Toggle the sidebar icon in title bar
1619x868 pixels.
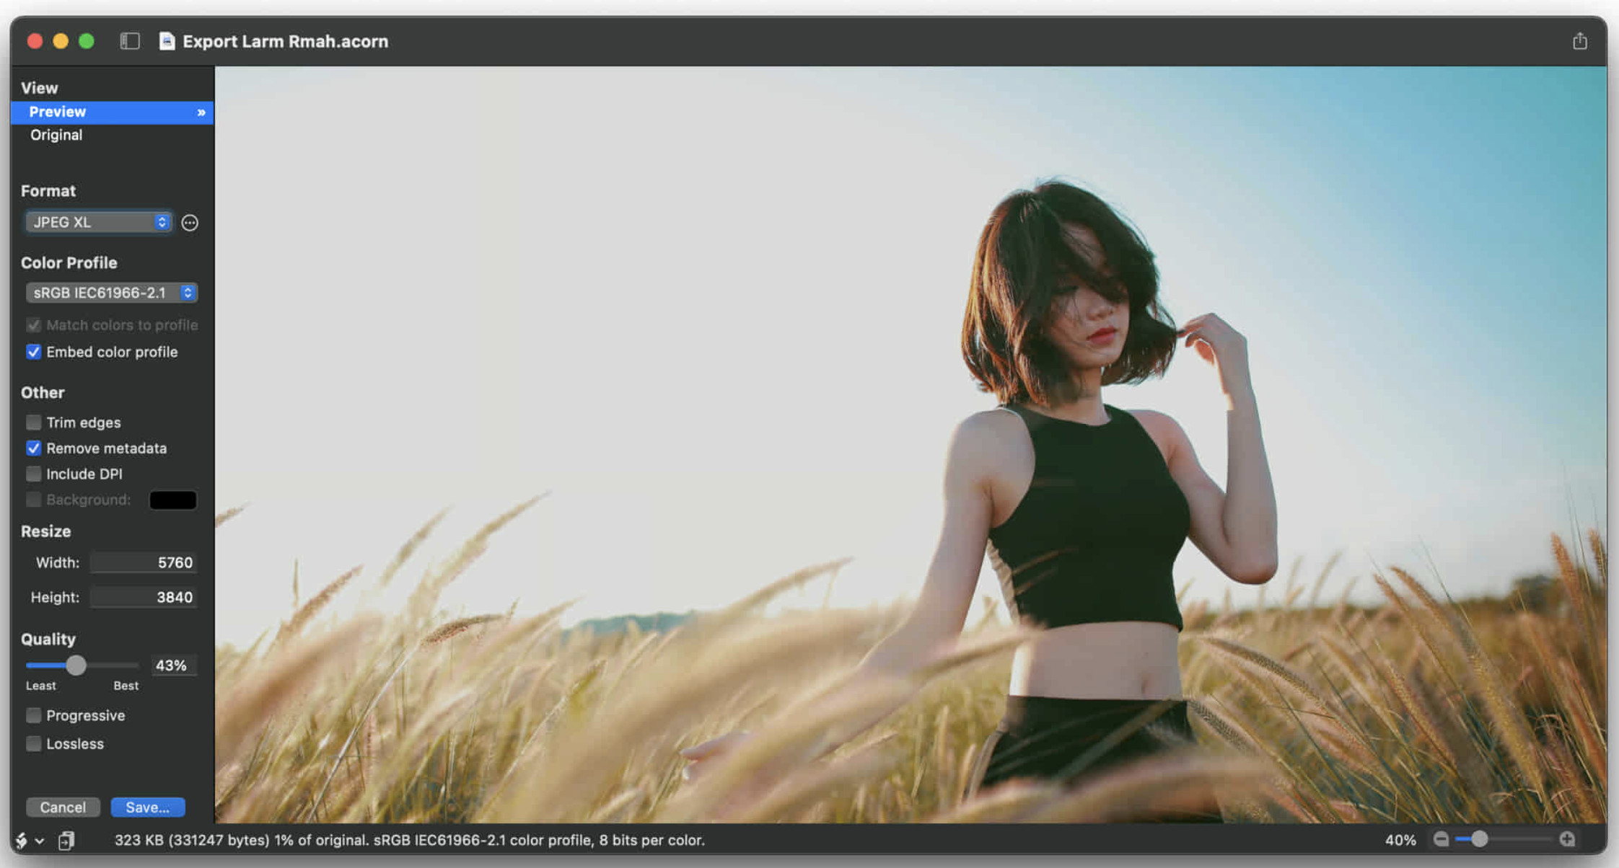[130, 41]
